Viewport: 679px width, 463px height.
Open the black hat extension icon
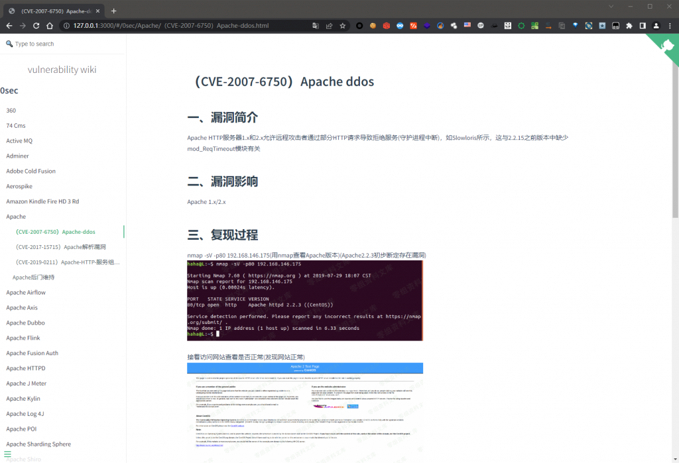(494, 26)
